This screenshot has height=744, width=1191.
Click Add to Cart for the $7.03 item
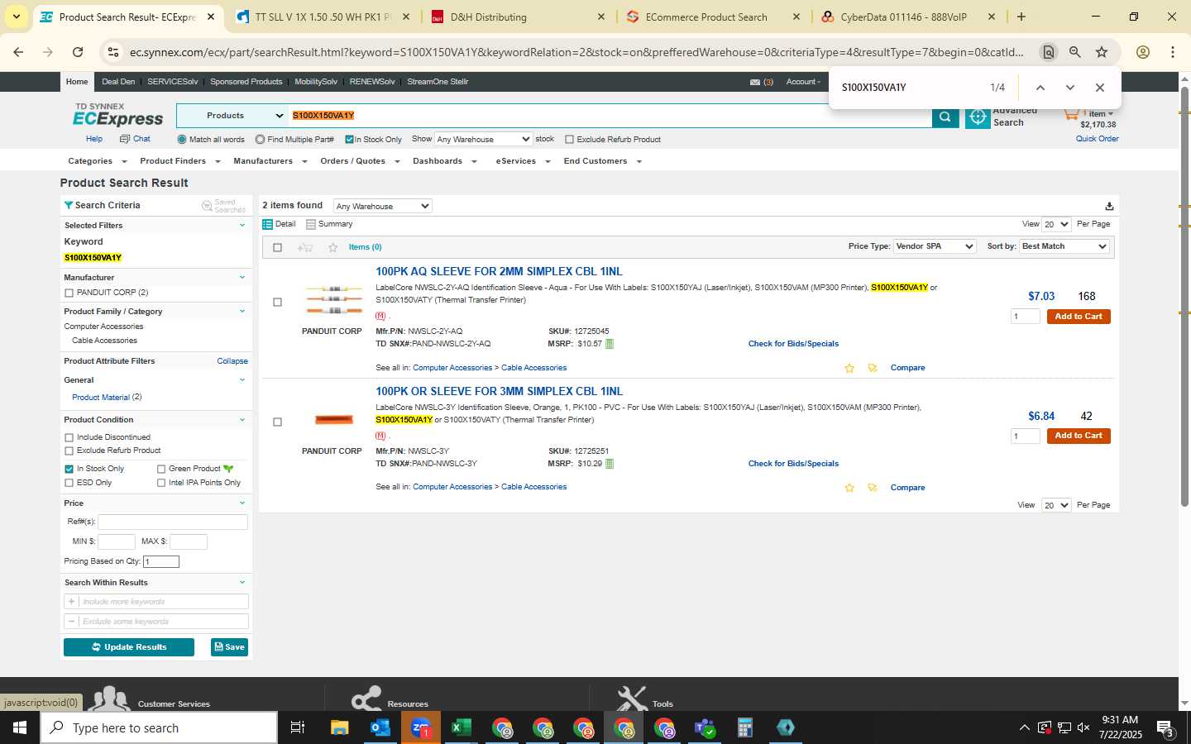(1078, 317)
